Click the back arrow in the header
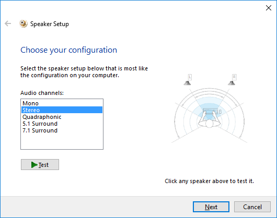Viewport: 277px width, 218px height. 8,23
